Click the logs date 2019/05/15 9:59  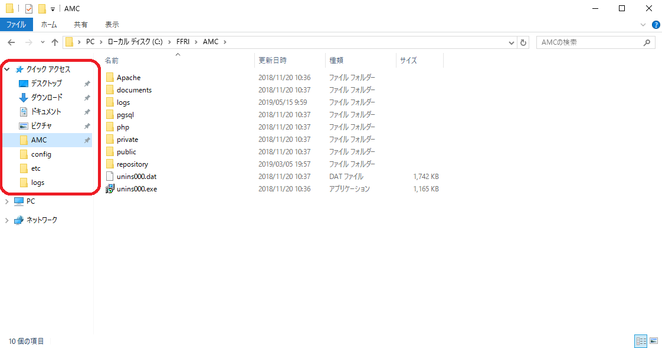283,102
